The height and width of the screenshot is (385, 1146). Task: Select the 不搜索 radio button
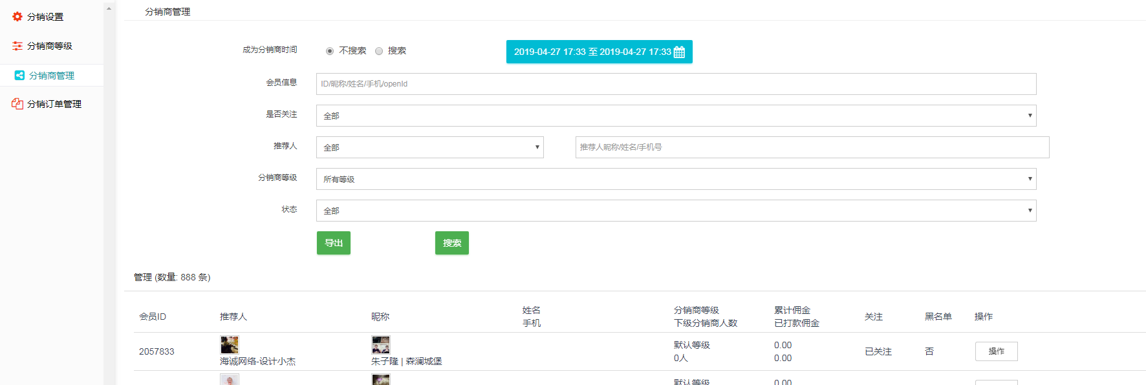tap(330, 51)
